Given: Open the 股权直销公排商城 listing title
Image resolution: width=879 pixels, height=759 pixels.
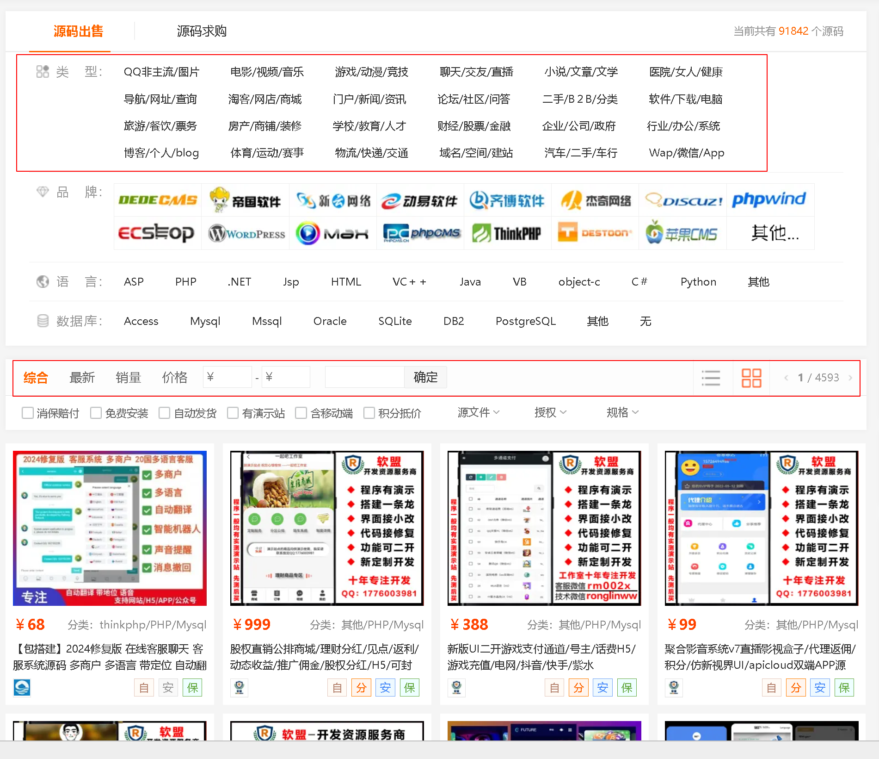Looking at the screenshot, I should [325, 657].
